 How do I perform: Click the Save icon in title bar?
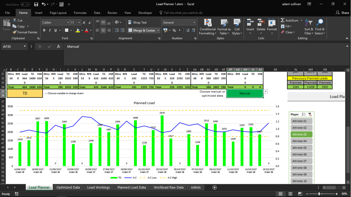coord(36,4)
